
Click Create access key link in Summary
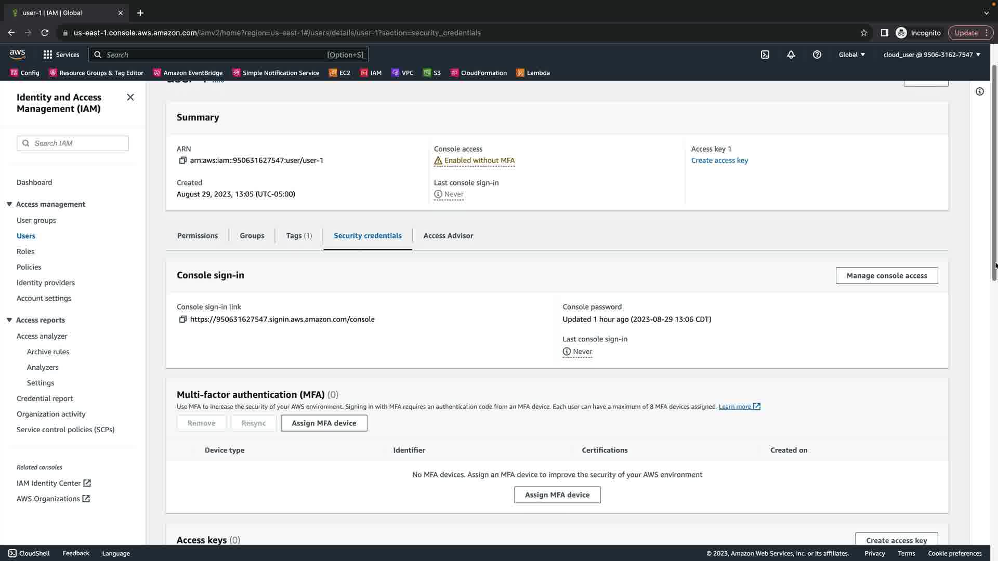719,161
